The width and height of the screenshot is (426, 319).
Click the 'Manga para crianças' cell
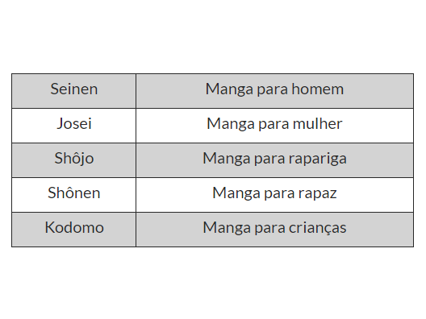tap(274, 230)
